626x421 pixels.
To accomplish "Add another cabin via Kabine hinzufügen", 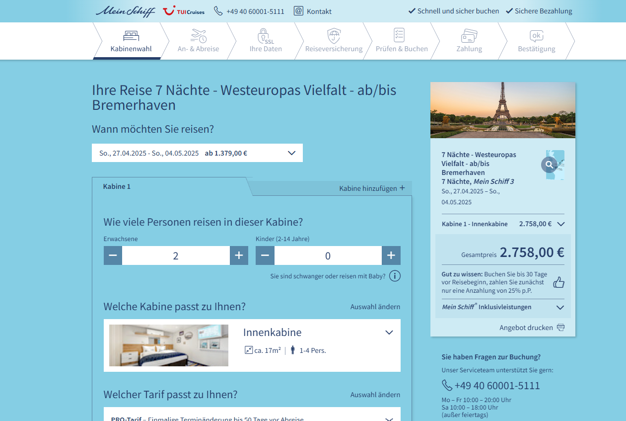I will [372, 188].
